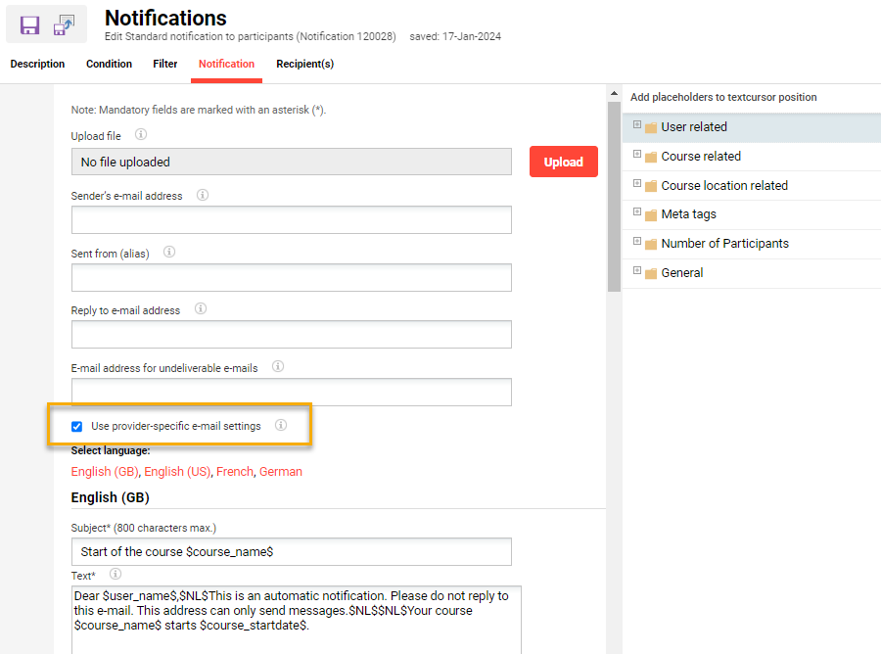
Task: Expand the Course related placeholder folder
Action: pos(637,155)
